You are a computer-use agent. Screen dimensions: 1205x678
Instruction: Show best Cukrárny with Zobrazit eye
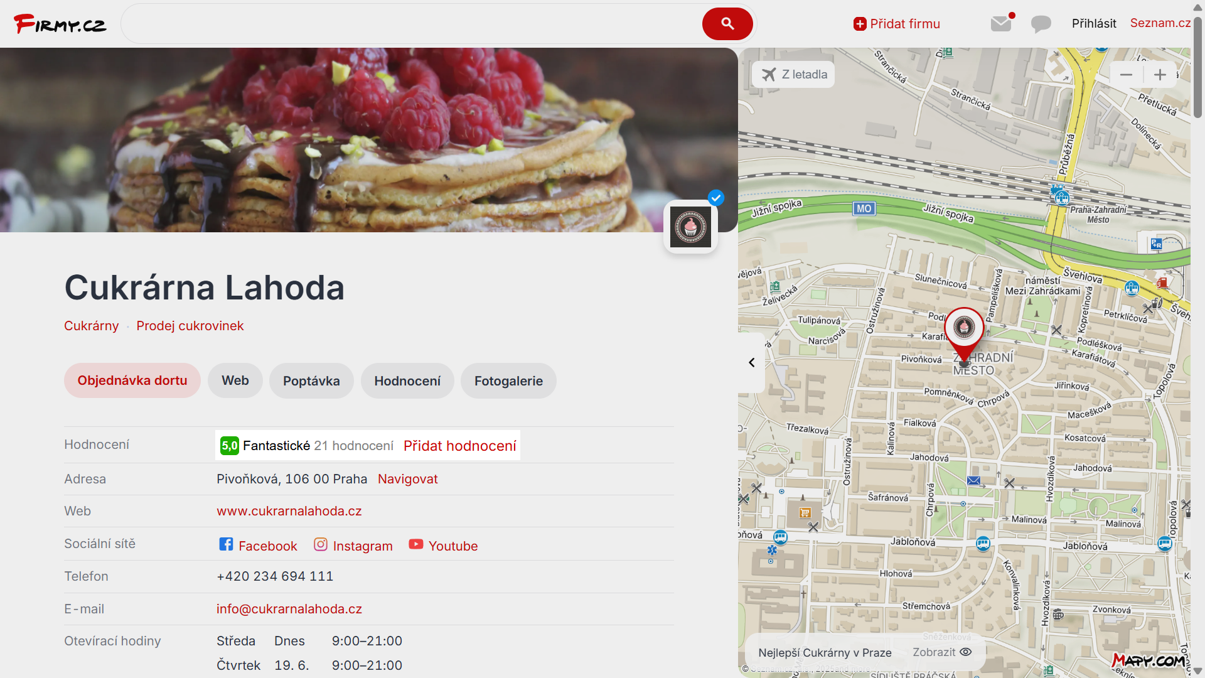(942, 652)
